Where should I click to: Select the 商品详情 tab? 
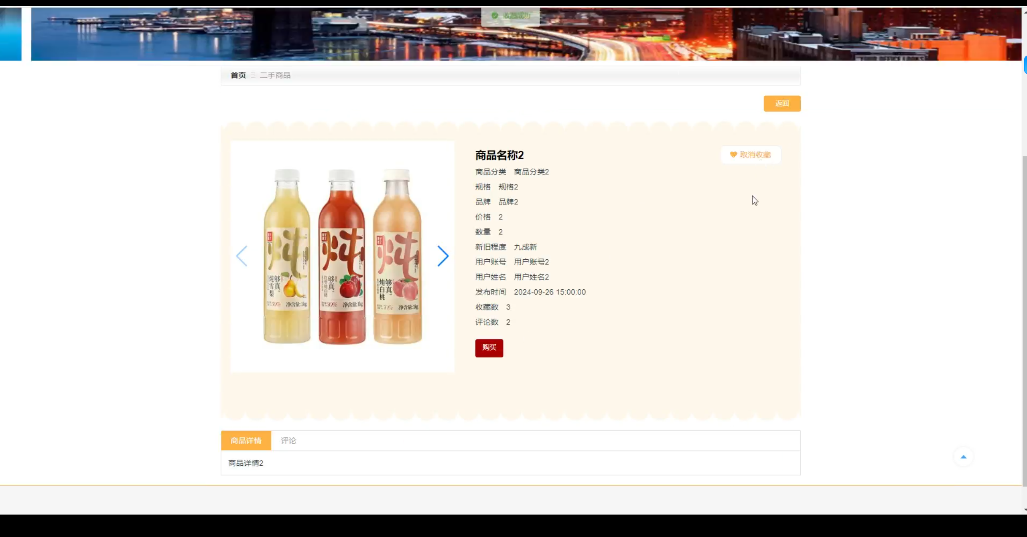click(246, 440)
